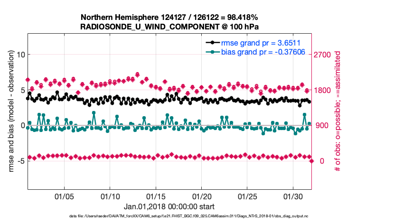Click the left axis tick label -5
Image resolution: width=394 pixels, height=223 pixels.
tap(20, 161)
